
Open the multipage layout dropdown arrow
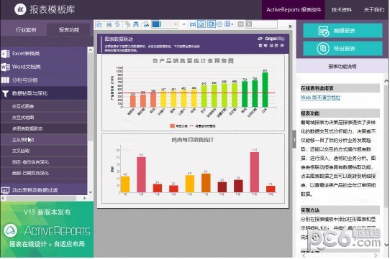[232, 24]
